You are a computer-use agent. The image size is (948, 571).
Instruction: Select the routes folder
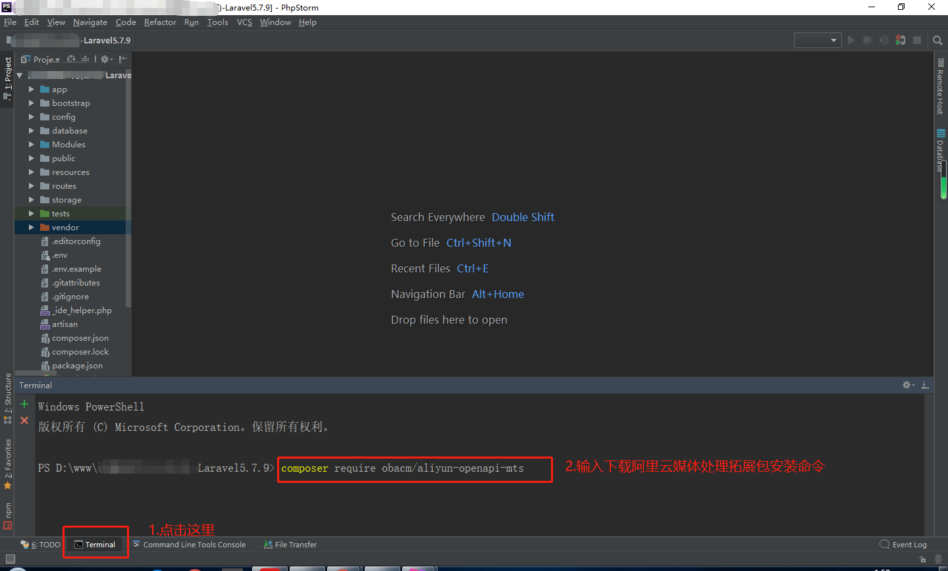pyautogui.click(x=64, y=186)
